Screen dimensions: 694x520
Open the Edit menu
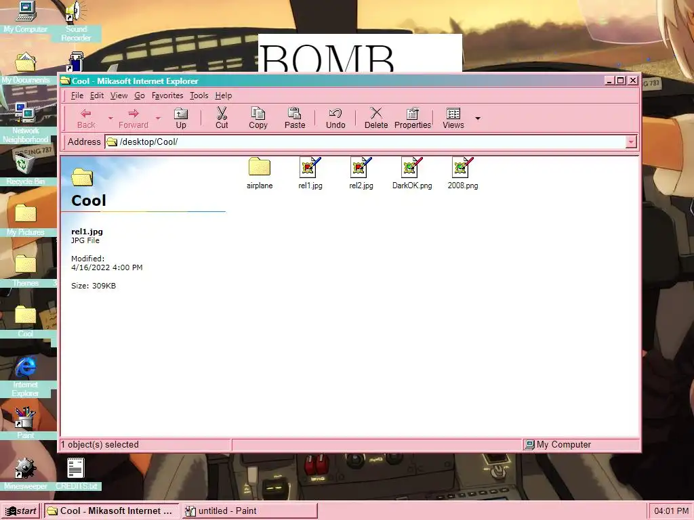(97, 95)
